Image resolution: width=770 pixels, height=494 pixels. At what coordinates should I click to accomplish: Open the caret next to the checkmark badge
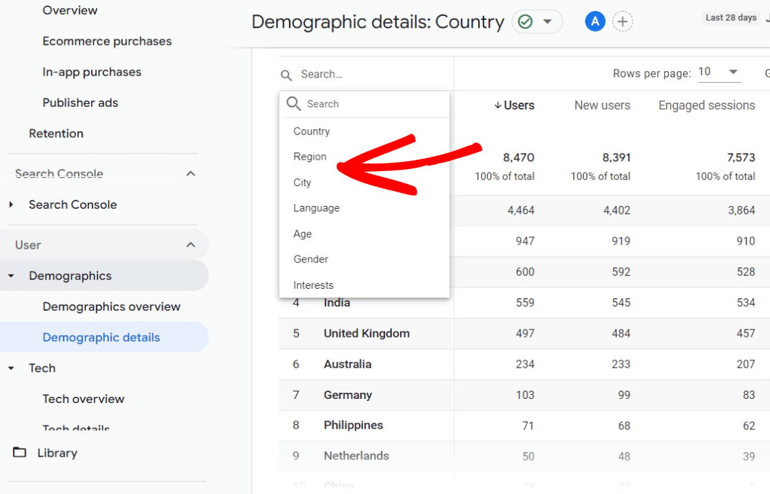[x=549, y=21]
